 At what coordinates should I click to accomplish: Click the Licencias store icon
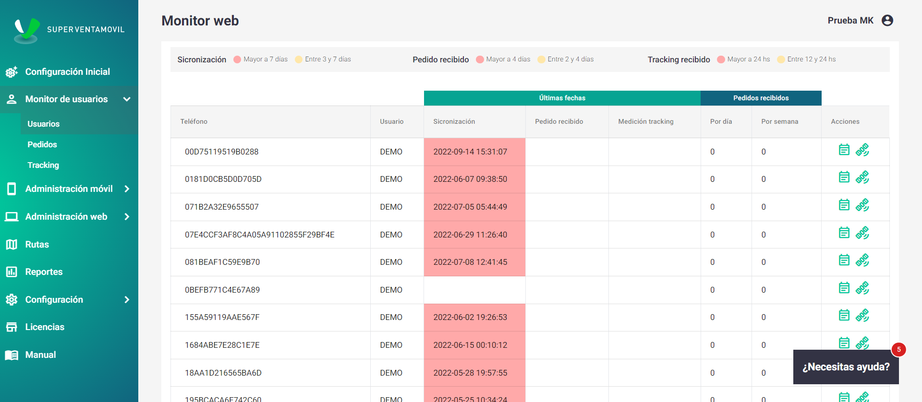(x=12, y=327)
